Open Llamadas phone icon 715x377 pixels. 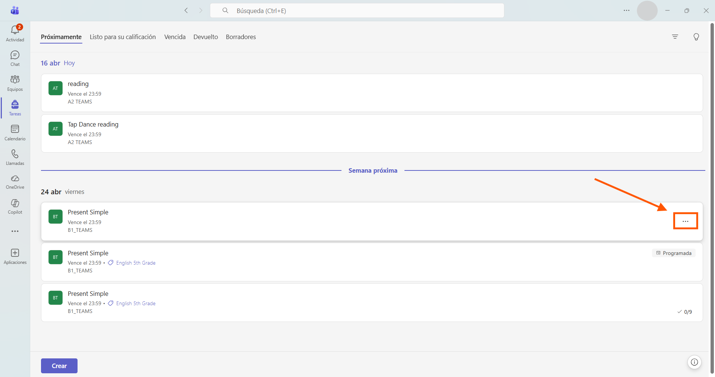(x=15, y=157)
